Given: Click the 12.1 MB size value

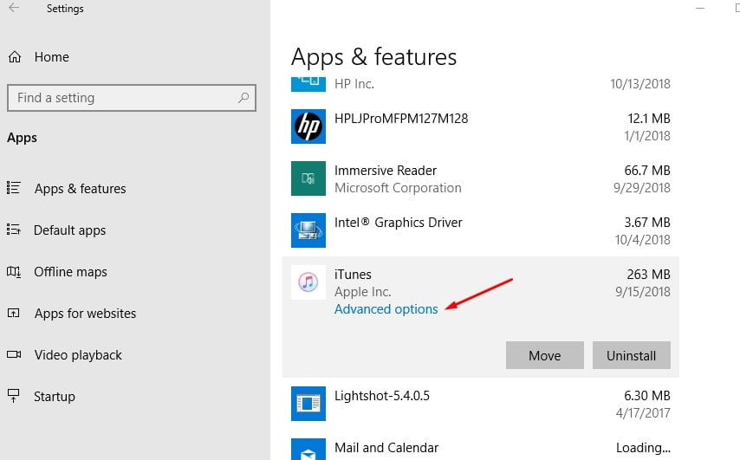Looking at the screenshot, I should 649,119.
